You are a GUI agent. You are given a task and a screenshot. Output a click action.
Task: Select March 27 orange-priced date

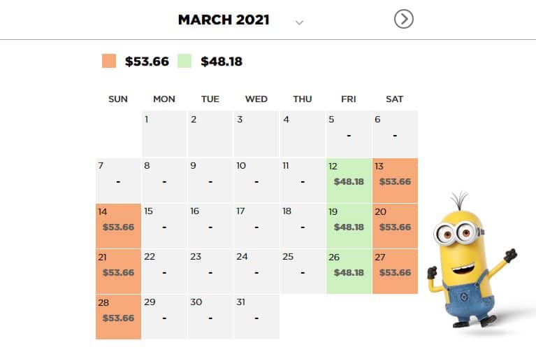point(395,272)
